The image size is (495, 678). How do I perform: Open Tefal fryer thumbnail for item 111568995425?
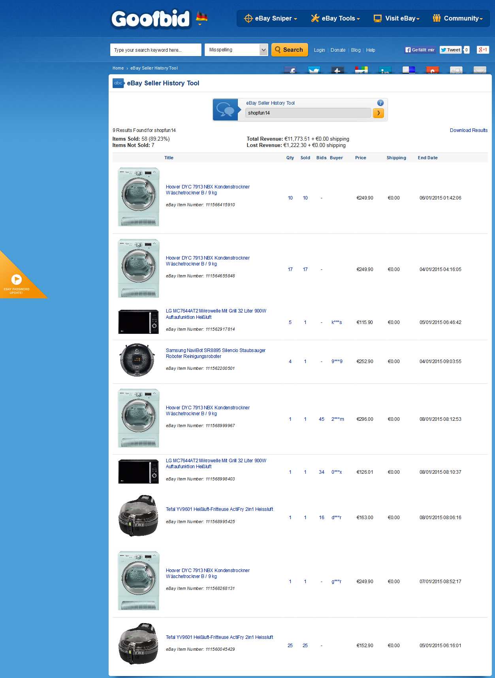(x=138, y=516)
